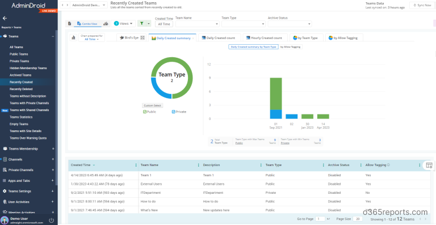Click the go-to-page enter icon
The image size is (436, 225).
point(328,219)
